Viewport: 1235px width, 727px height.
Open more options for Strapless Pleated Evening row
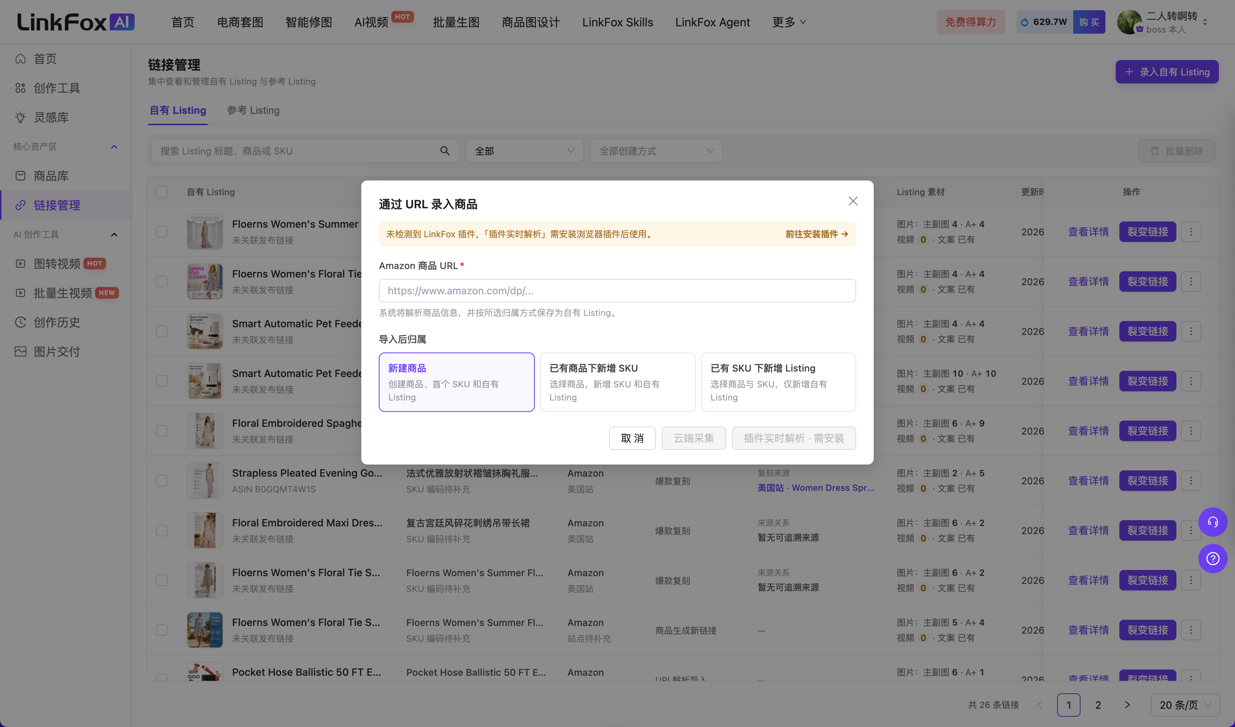pyautogui.click(x=1191, y=480)
